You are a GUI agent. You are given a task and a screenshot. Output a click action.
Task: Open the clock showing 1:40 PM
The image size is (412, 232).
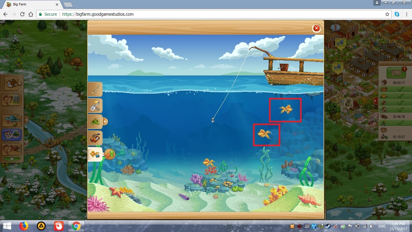(399, 226)
